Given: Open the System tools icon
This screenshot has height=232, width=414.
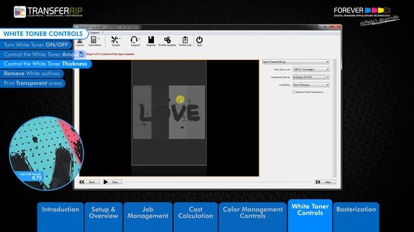Looking at the screenshot, I should [115, 41].
